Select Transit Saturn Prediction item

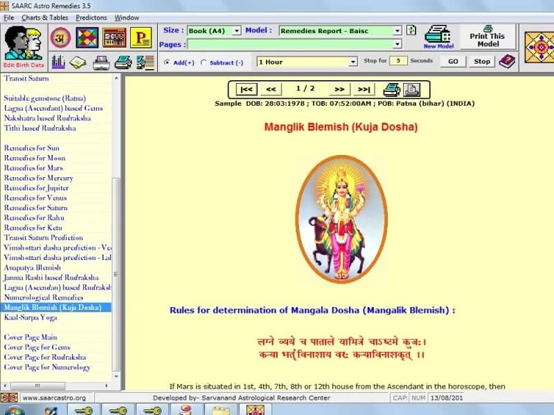(44, 237)
